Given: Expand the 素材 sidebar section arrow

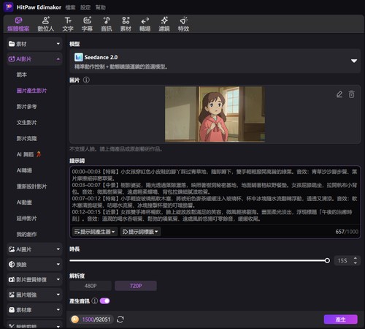Looking at the screenshot, I should [x=58, y=44].
